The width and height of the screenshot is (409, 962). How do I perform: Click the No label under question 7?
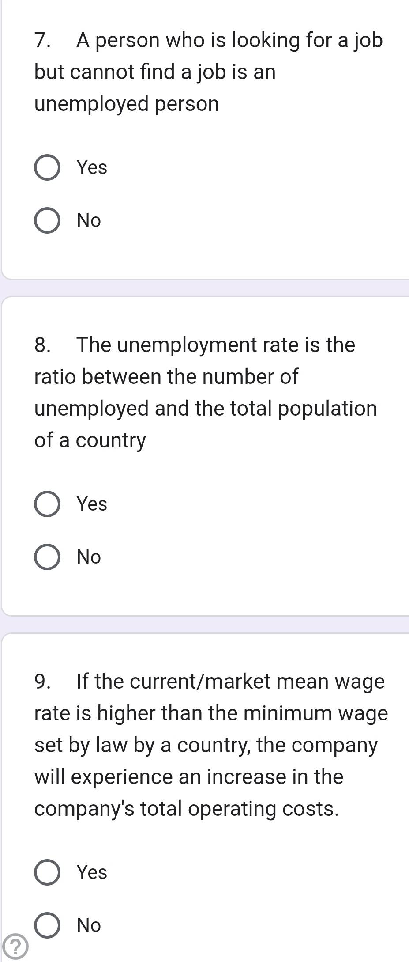[x=89, y=220]
